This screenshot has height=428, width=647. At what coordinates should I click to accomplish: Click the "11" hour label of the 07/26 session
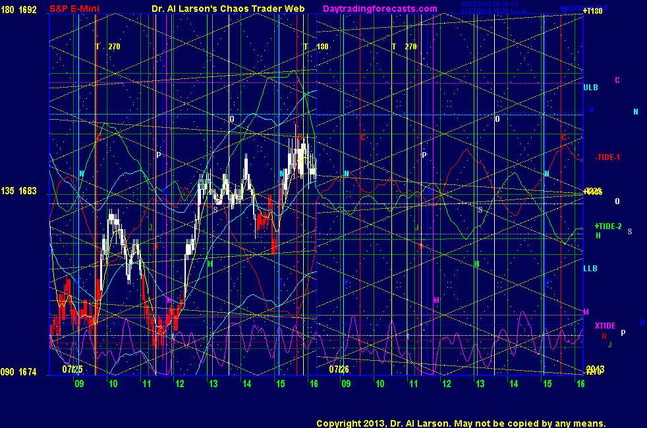[x=414, y=384]
